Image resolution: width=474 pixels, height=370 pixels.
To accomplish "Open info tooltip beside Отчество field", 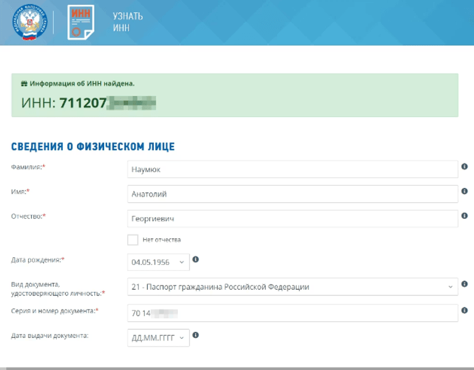I will pyautogui.click(x=464, y=216).
